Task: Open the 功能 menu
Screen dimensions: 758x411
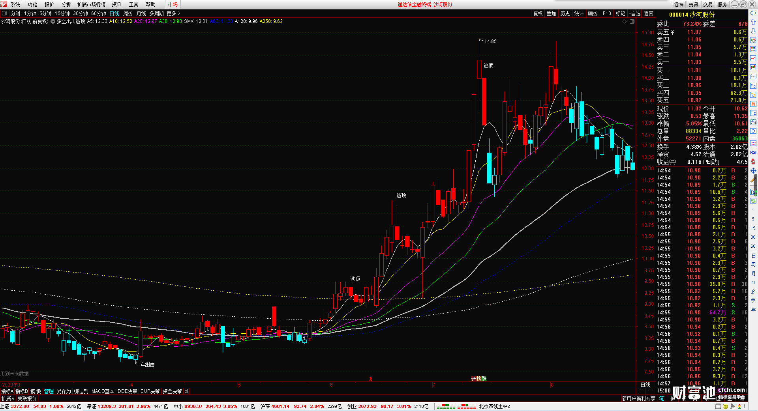Action: (x=32, y=4)
